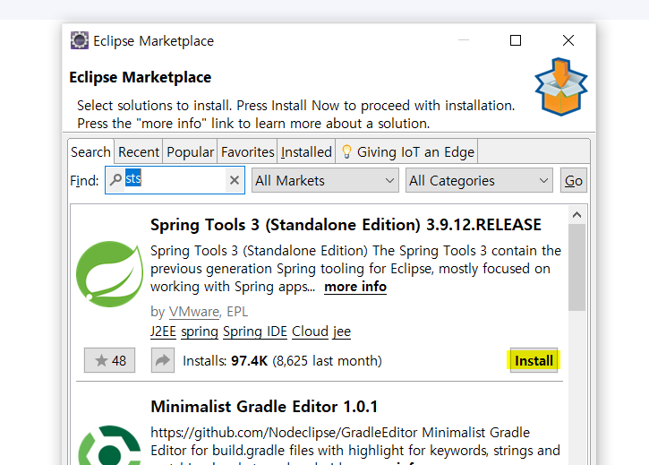Open the Popular tab

tap(190, 152)
